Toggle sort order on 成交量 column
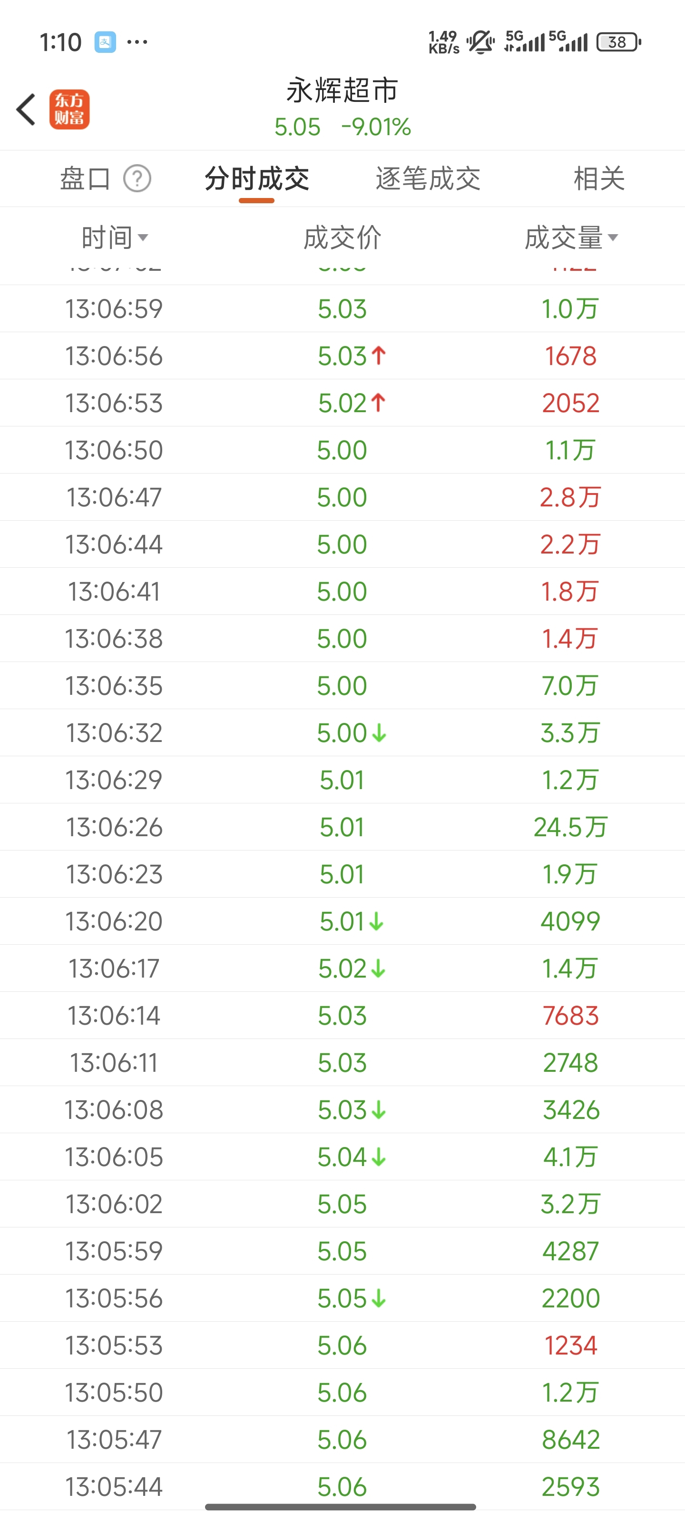This screenshot has width=685, height=1523. pos(571,237)
